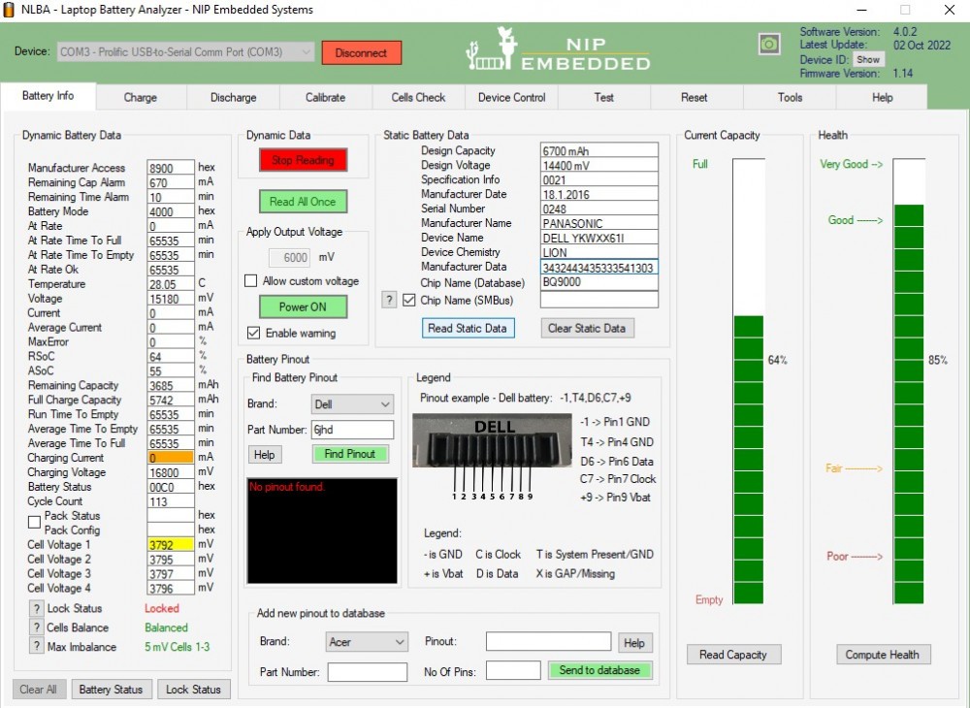The image size is (970, 708).
Task: Click the Part Number field containing 6jhd
Action: [352, 430]
